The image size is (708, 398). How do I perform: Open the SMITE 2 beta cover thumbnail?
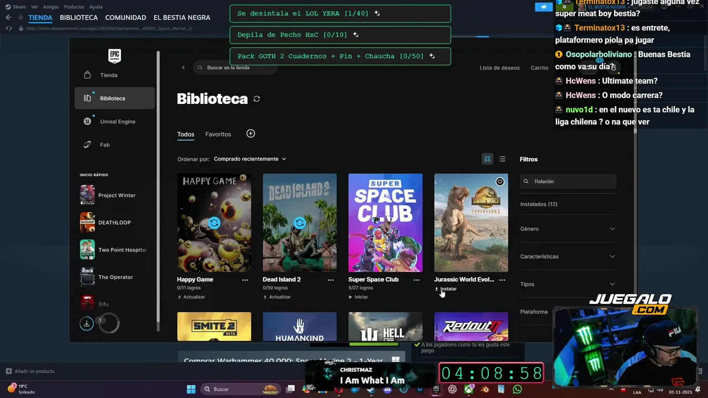(214, 327)
